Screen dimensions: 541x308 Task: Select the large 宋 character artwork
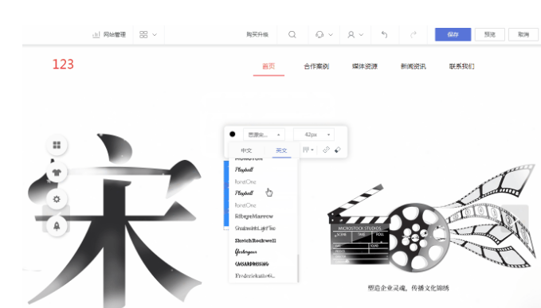pos(116,220)
